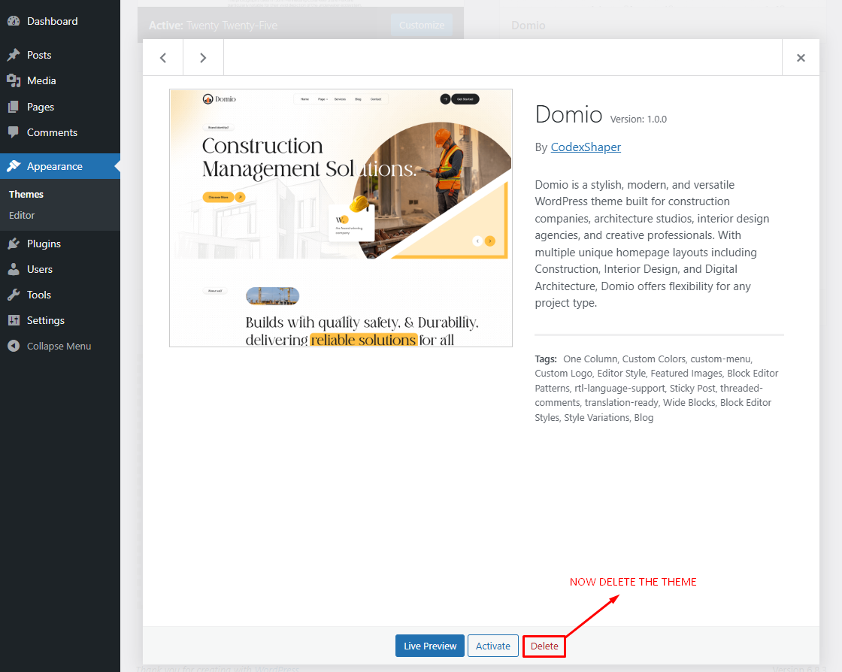This screenshot has height=672, width=842.
Task: Show next theme with right chevron
Action: tap(203, 58)
